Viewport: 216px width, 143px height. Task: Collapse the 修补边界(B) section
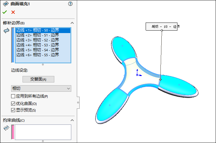click(x=72, y=23)
